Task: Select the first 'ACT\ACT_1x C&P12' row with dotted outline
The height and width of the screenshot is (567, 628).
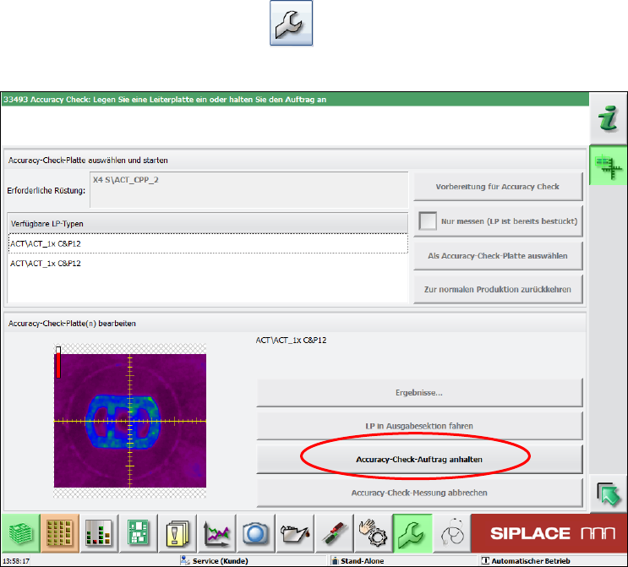Action: point(208,243)
